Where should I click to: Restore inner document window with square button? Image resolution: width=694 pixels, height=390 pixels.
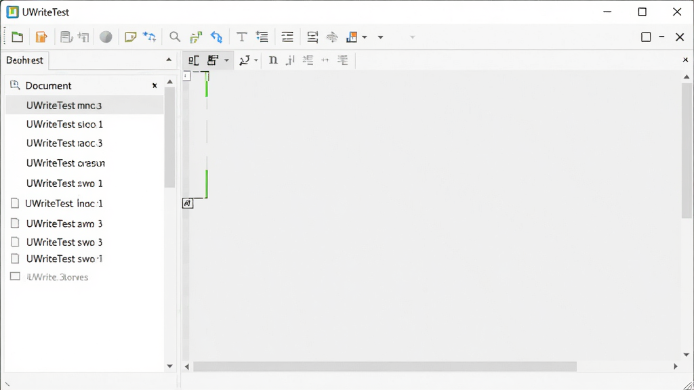click(646, 37)
